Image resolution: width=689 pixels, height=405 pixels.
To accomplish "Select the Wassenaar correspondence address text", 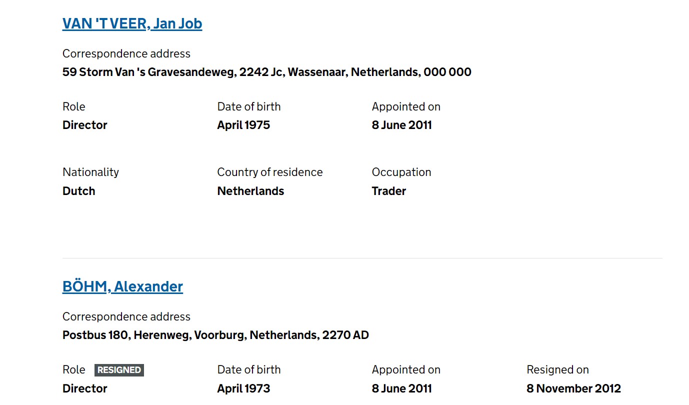I will tap(267, 72).
